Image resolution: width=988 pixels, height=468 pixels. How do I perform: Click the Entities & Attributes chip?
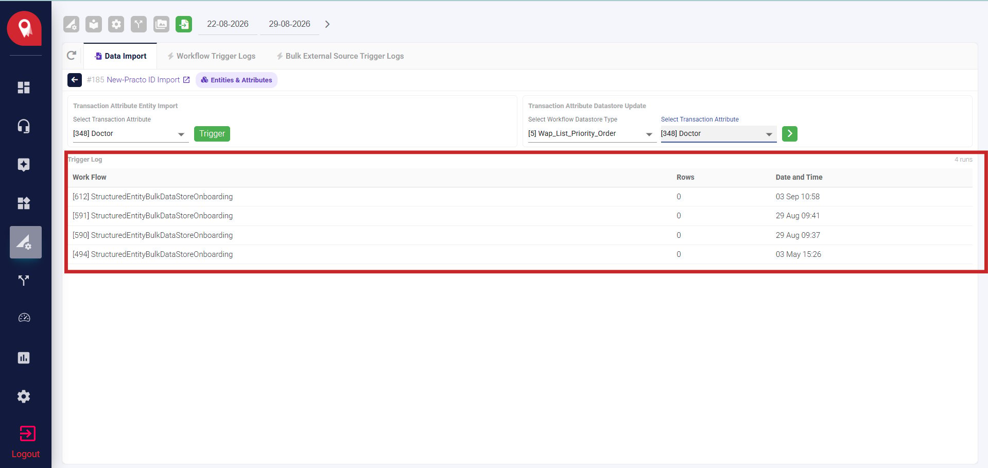pos(236,80)
